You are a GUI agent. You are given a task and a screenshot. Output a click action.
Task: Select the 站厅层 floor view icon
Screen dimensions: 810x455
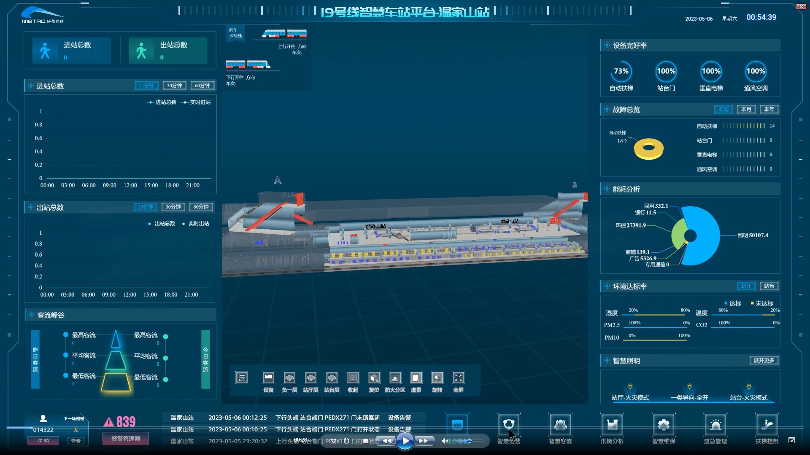[x=310, y=378]
